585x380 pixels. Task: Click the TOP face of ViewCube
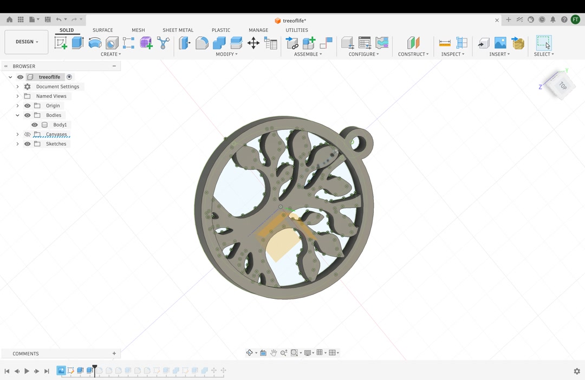click(x=563, y=86)
